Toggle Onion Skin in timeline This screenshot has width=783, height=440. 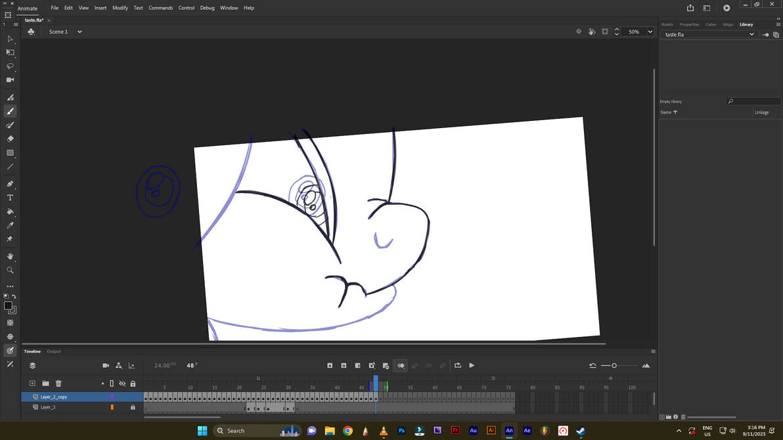tap(401, 366)
